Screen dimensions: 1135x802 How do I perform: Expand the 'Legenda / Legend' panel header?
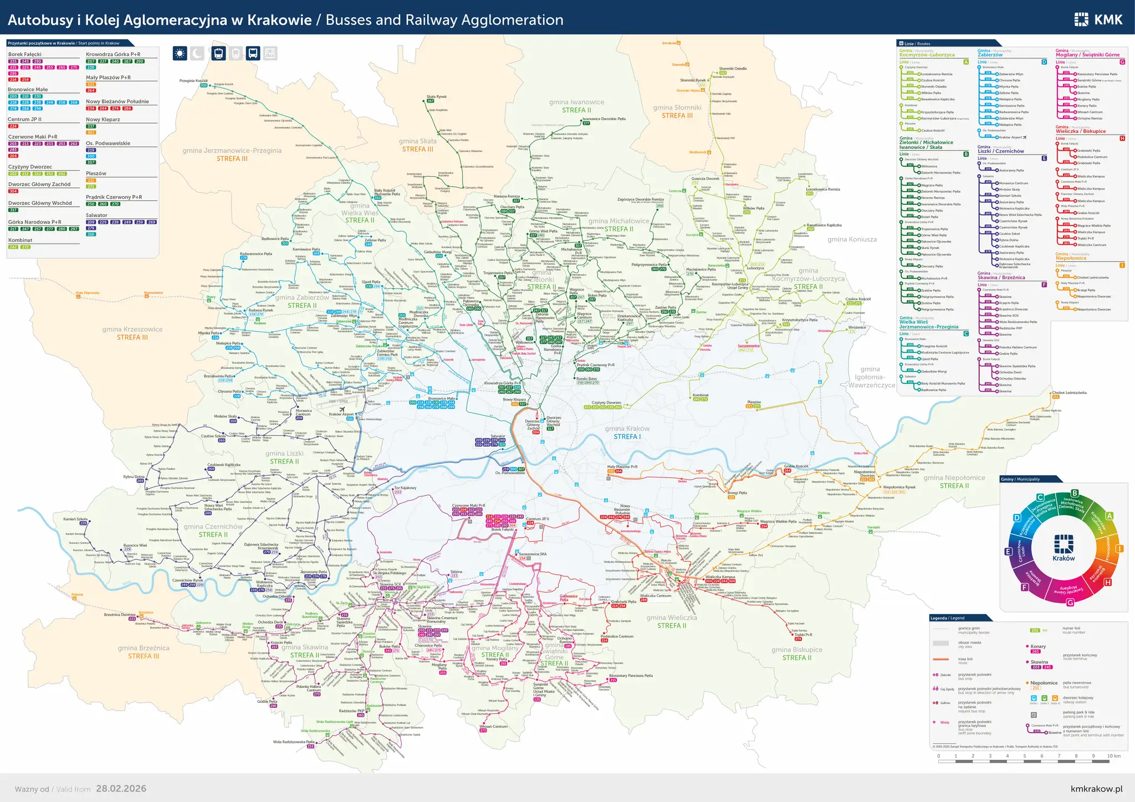coord(947,618)
